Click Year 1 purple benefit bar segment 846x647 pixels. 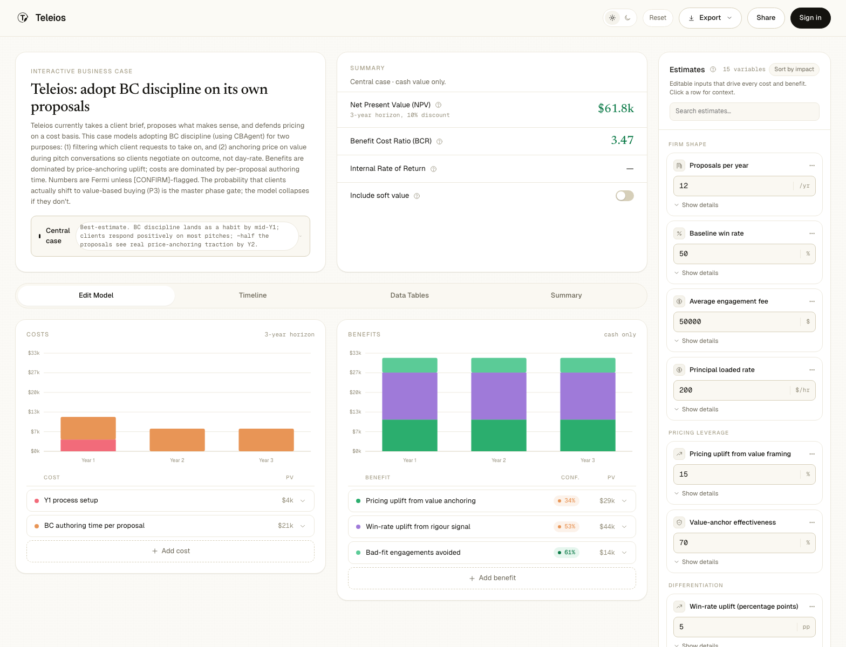coord(410,396)
